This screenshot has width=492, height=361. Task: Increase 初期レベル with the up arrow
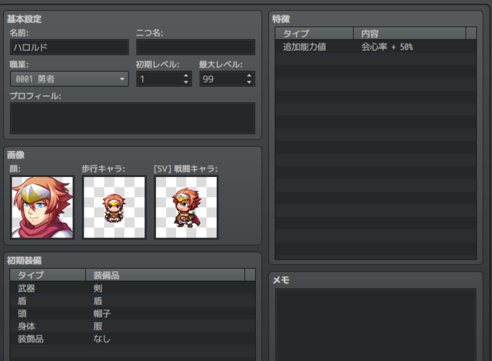pyautogui.click(x=186, y=75)
